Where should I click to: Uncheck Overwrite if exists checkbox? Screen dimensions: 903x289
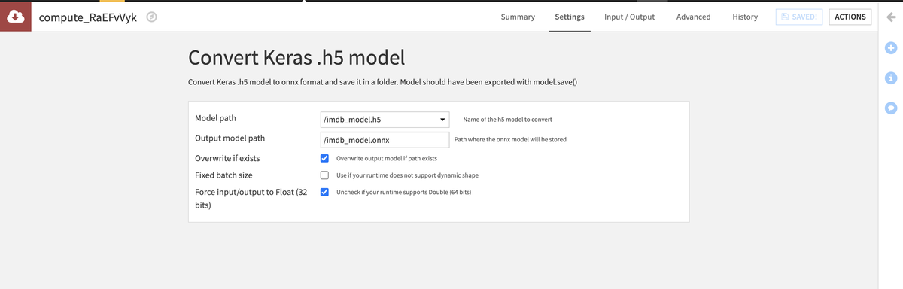324,158
